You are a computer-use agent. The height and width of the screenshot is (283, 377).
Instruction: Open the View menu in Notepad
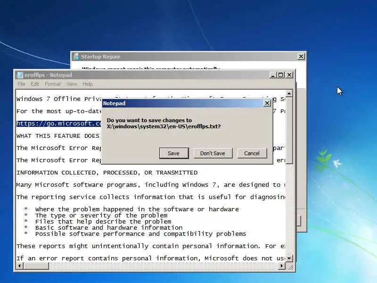[72, 84]
